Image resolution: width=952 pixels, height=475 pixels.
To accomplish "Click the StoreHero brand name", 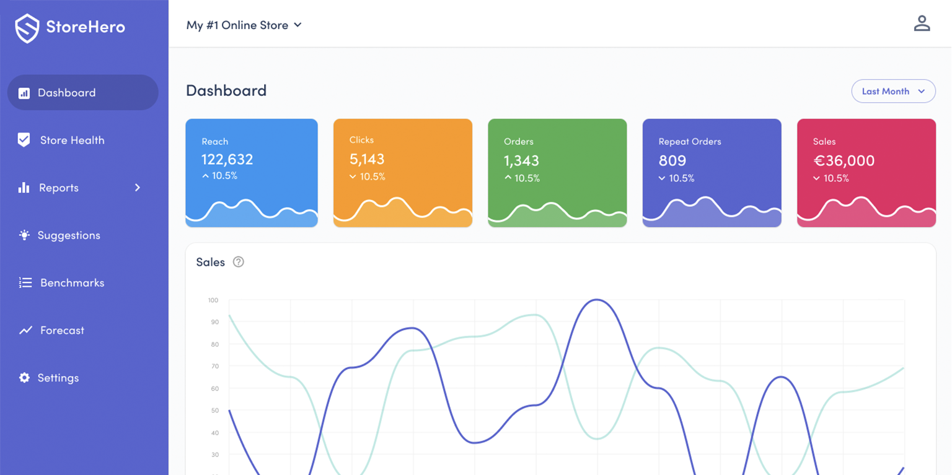I will pyautogui.click(x=86, y=27).
